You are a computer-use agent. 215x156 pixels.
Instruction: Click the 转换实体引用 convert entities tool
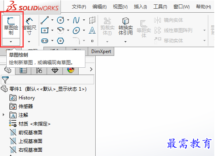126,27
